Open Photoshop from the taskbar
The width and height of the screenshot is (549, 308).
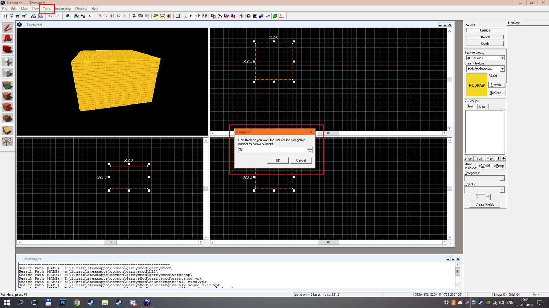(63, 303)
